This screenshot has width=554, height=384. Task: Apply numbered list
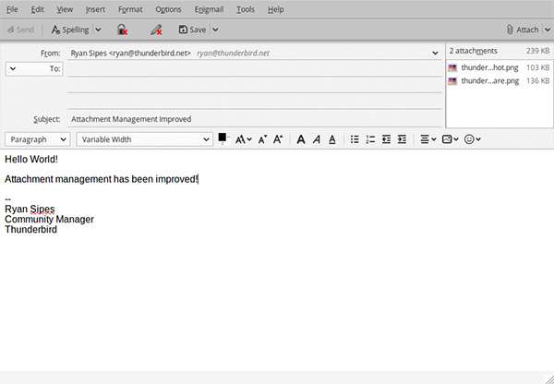[370, 139]
